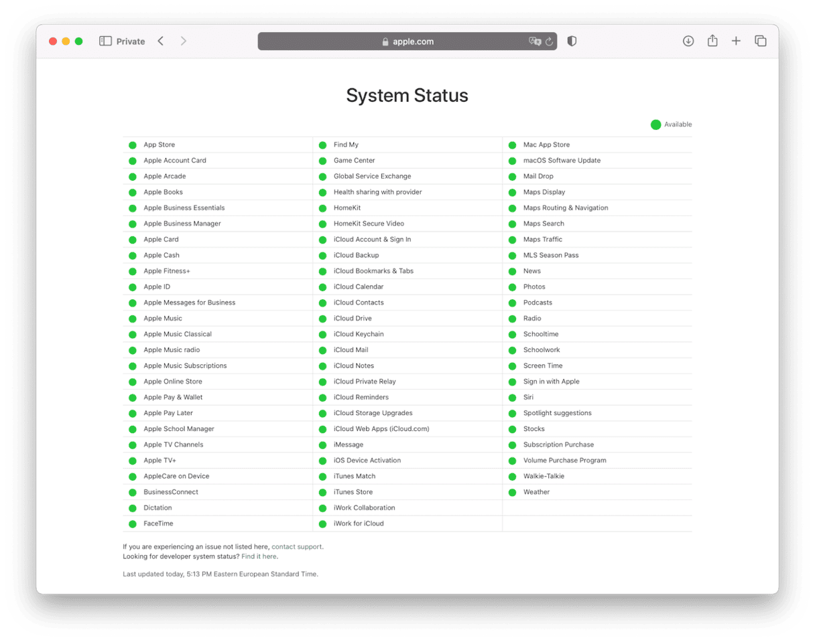This screenshot has width=815, height=642.
Task: Click Apple Pay & Wallet text
Action: (x=173, y=397)
